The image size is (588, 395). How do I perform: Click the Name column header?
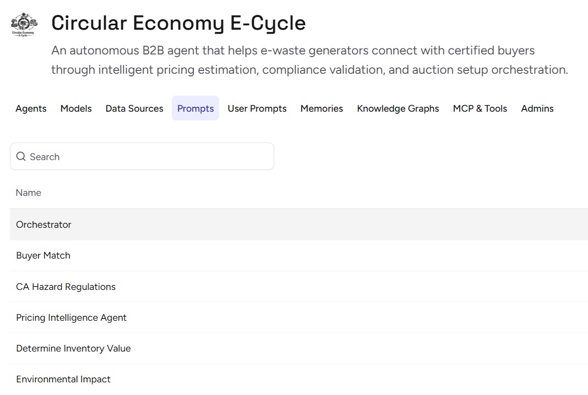click(x=29, y=193)
